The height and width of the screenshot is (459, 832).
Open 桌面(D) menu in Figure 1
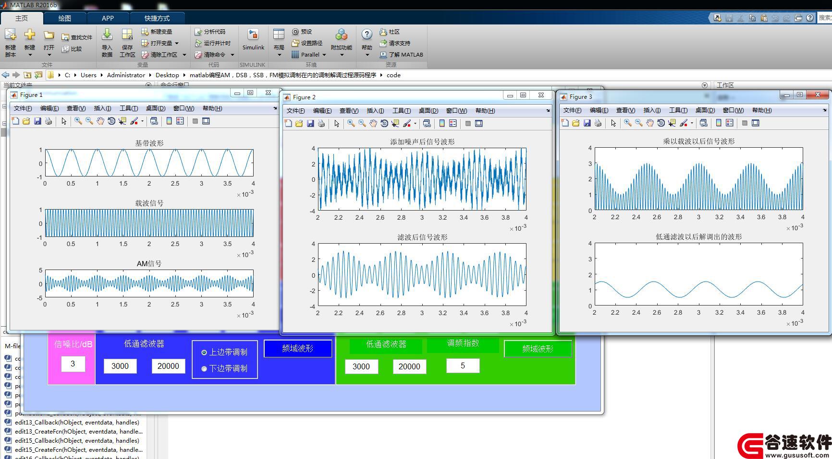[x=155, y=108]
